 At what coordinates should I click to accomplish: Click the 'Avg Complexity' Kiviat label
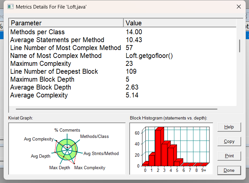39,139
